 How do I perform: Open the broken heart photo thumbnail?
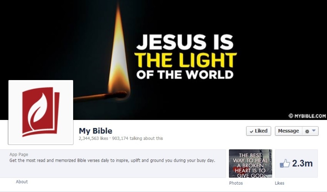250,164
